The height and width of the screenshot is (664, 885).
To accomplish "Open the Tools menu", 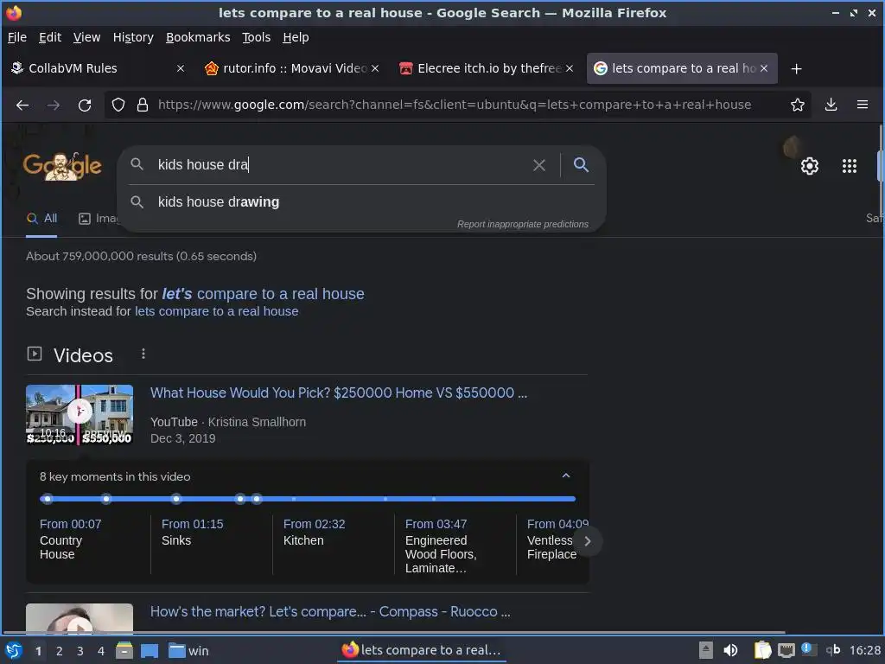I will click(256, 37).
